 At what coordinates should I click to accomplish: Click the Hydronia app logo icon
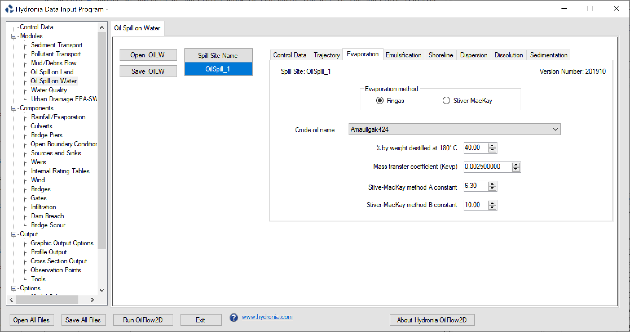(x=9, y=9)
